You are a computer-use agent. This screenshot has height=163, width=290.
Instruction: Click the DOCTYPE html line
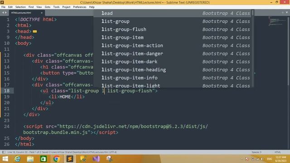pyautogui.click(x=36, y=19)
